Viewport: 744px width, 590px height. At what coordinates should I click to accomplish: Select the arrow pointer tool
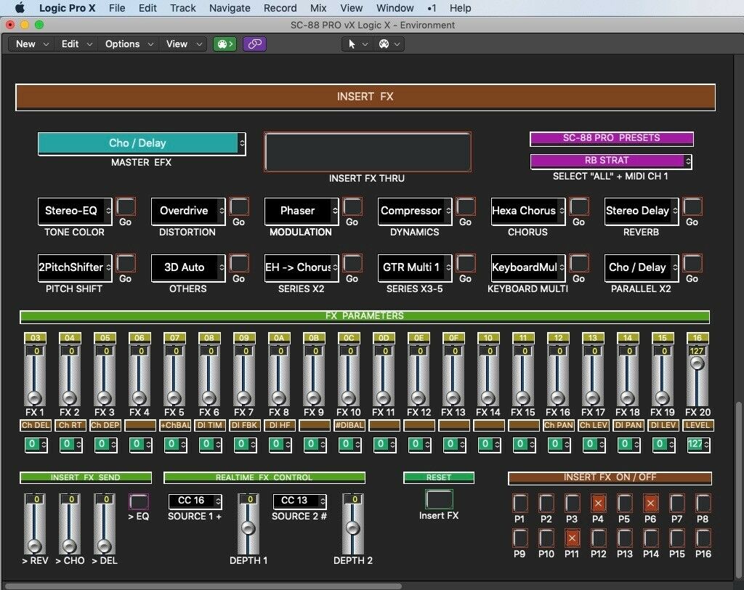pos(352,44)
